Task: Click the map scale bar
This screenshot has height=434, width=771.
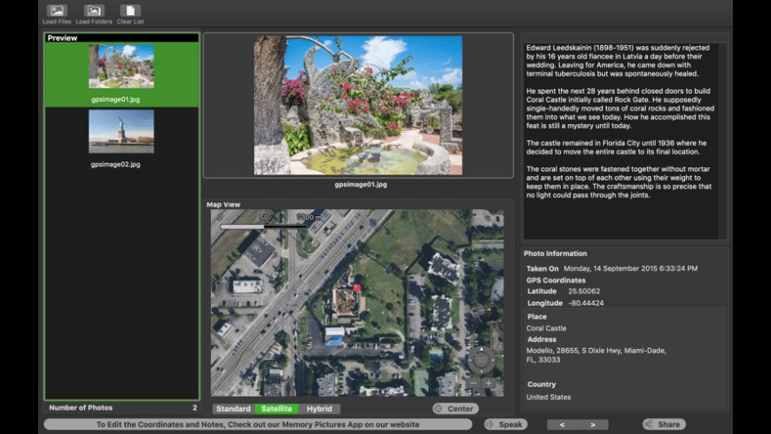Action: coord(264,227)
